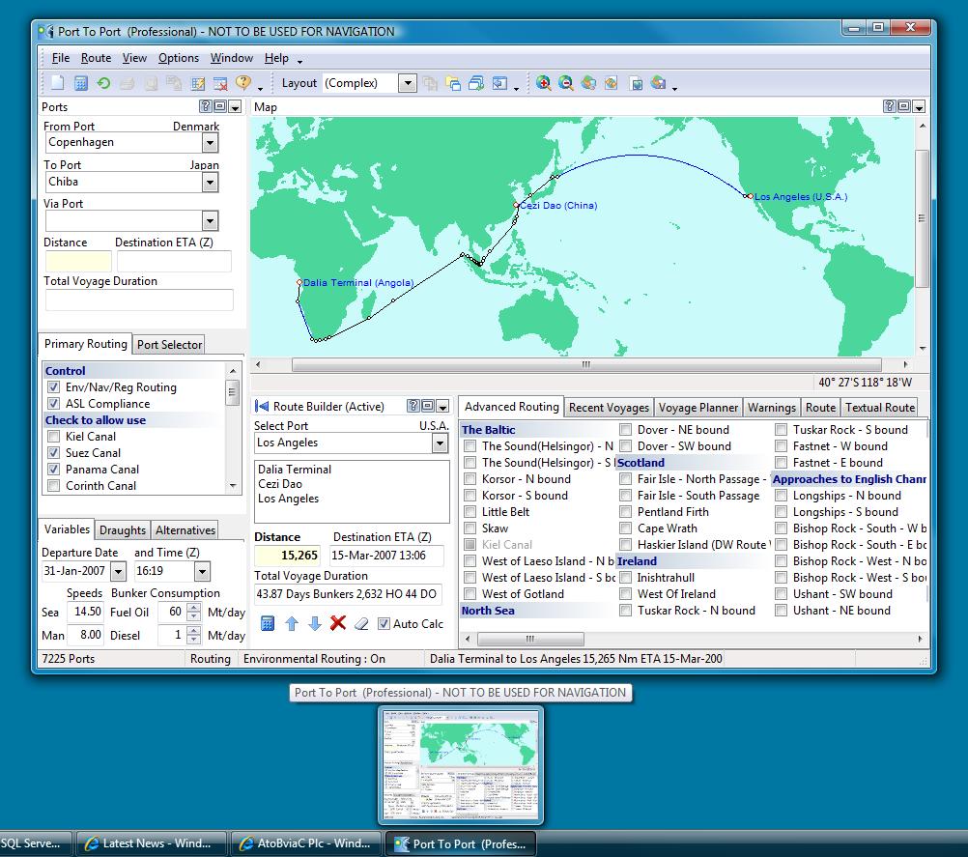Click the notepad with pencil toolbar icon

tap(197, 83)
